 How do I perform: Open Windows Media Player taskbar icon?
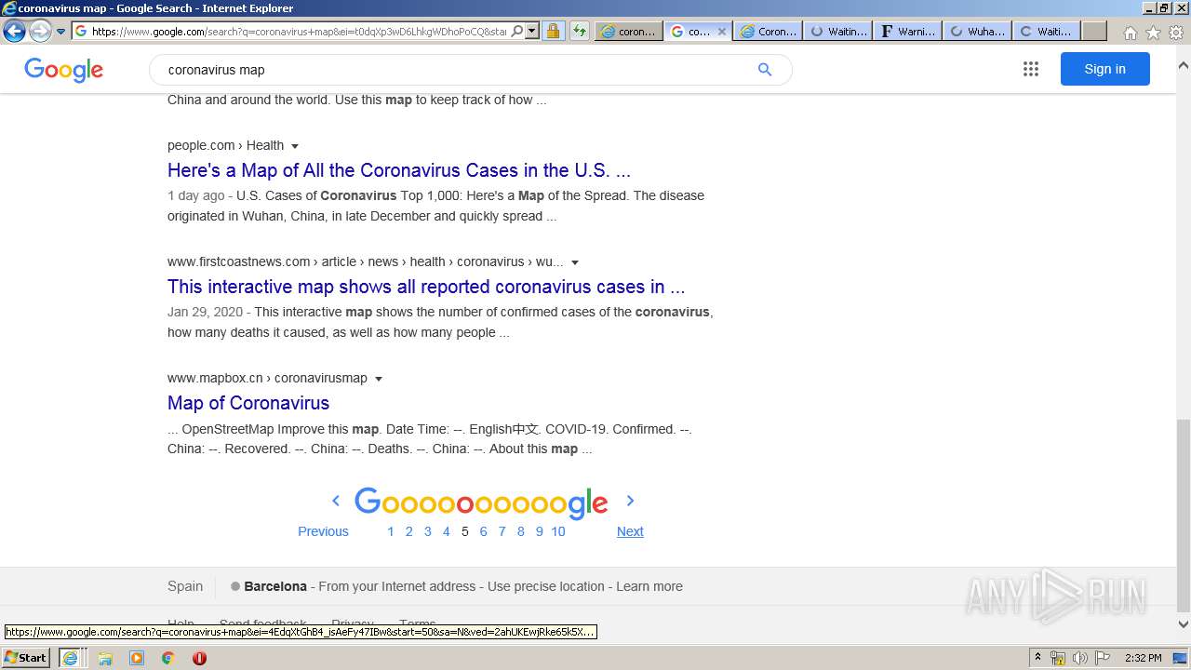click(x=137, y=658)
